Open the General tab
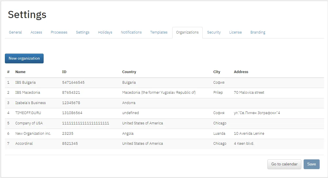This screenshot has width=328, height=178. [x=15, y=32]
